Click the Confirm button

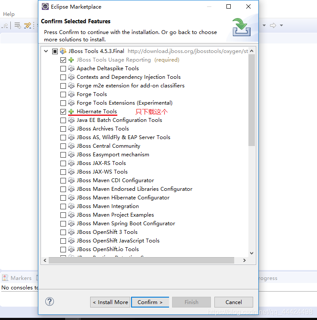[150, 302]
